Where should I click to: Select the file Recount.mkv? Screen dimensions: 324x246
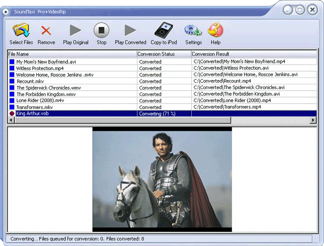pyautogui.click(x=30, y=81)
